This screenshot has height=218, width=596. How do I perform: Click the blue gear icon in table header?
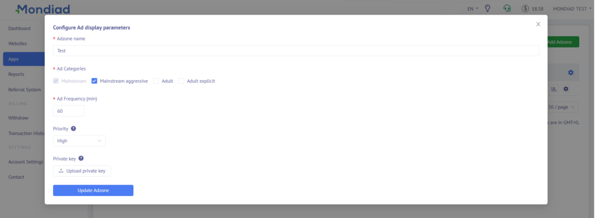570,73
